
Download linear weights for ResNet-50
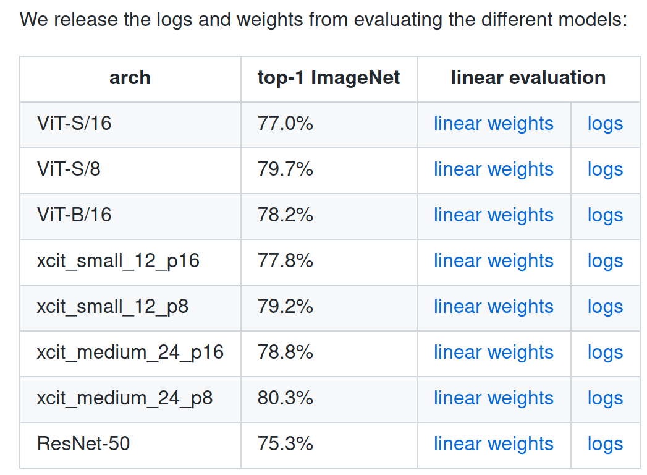[x=494, y=444]
